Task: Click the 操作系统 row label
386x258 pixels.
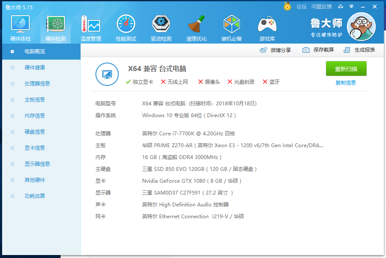Action: click(106, 115)
